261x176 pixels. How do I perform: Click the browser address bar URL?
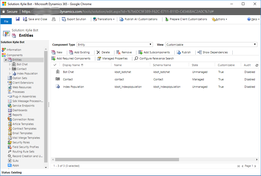coord(118,11)
